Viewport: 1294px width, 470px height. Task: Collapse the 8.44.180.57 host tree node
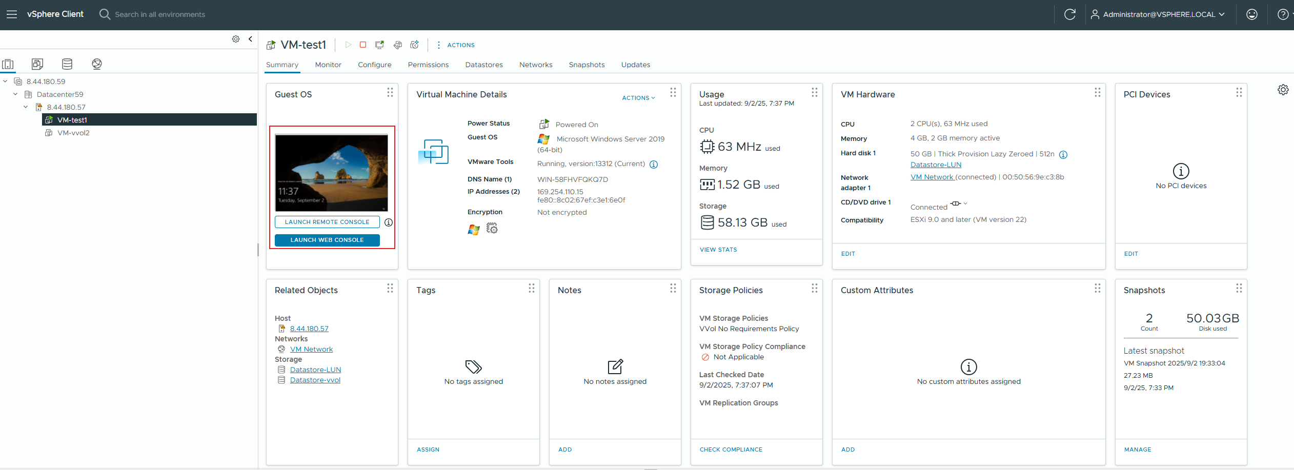26,107
